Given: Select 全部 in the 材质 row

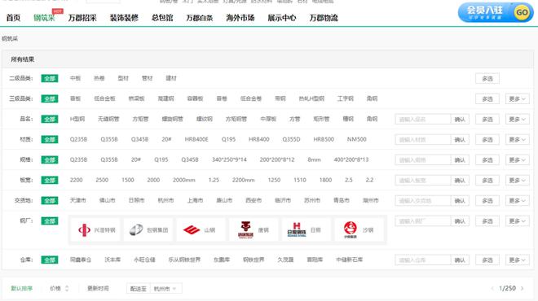Looking at the screenshot, I should [50, 139].
